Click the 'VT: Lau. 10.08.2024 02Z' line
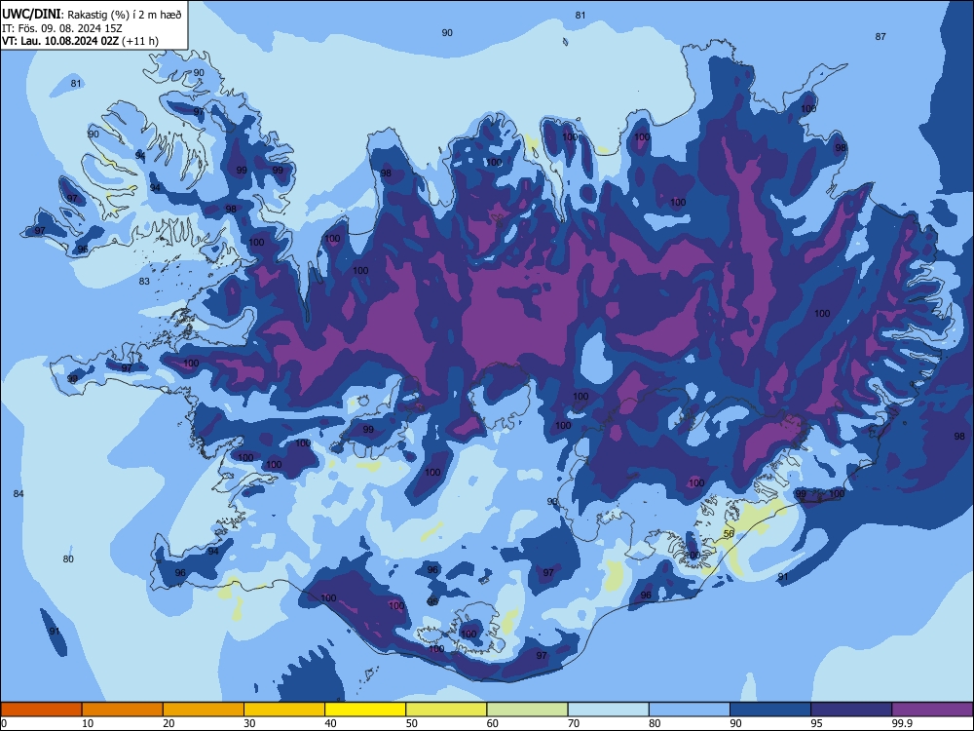 click(x=60, y=41)
